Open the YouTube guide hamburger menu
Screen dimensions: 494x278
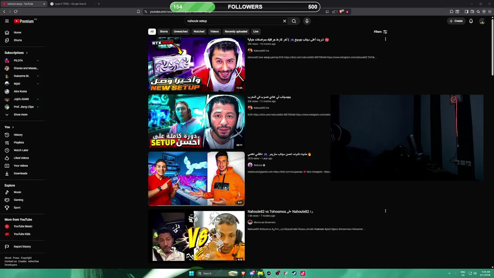7,21
